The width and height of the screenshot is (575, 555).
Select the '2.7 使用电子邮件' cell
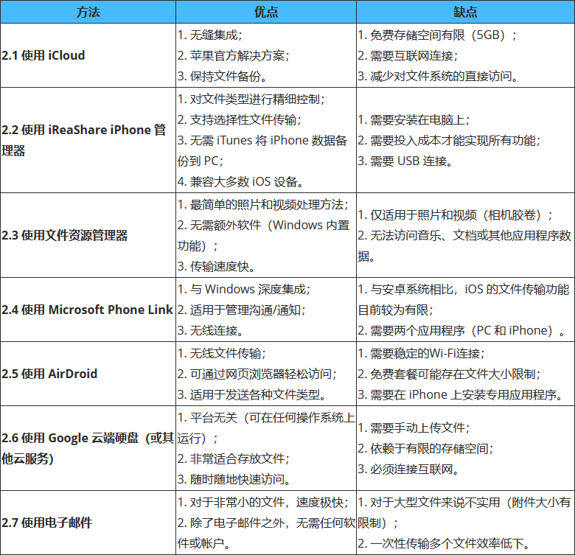[x=88, y=523]
